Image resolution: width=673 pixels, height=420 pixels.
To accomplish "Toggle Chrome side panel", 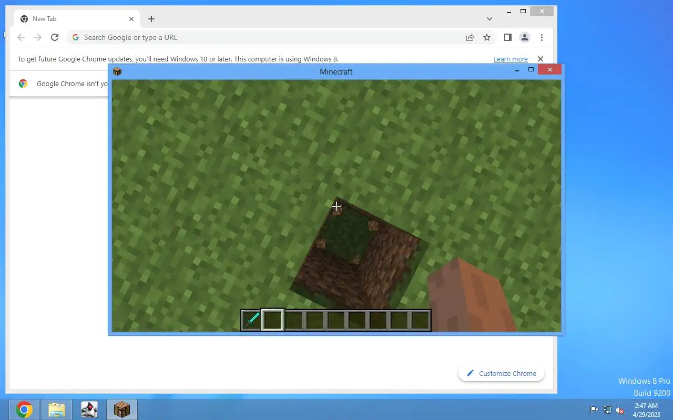I will 508,37.
